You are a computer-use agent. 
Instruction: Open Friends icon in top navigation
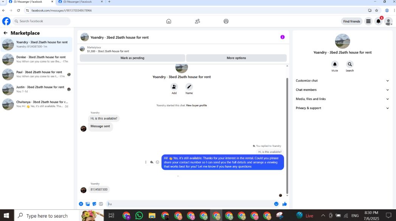tap(197, 21)
